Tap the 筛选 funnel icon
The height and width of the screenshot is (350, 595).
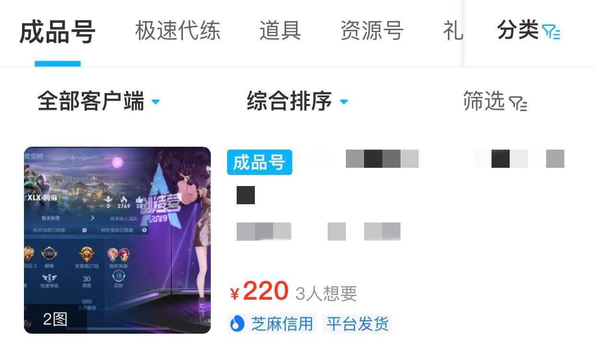click(518, 103)
